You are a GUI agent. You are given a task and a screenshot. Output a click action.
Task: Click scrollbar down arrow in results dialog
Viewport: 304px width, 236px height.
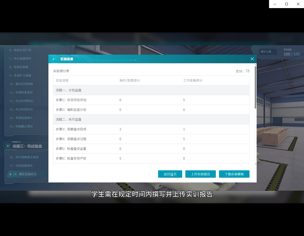tap(255, 164)
